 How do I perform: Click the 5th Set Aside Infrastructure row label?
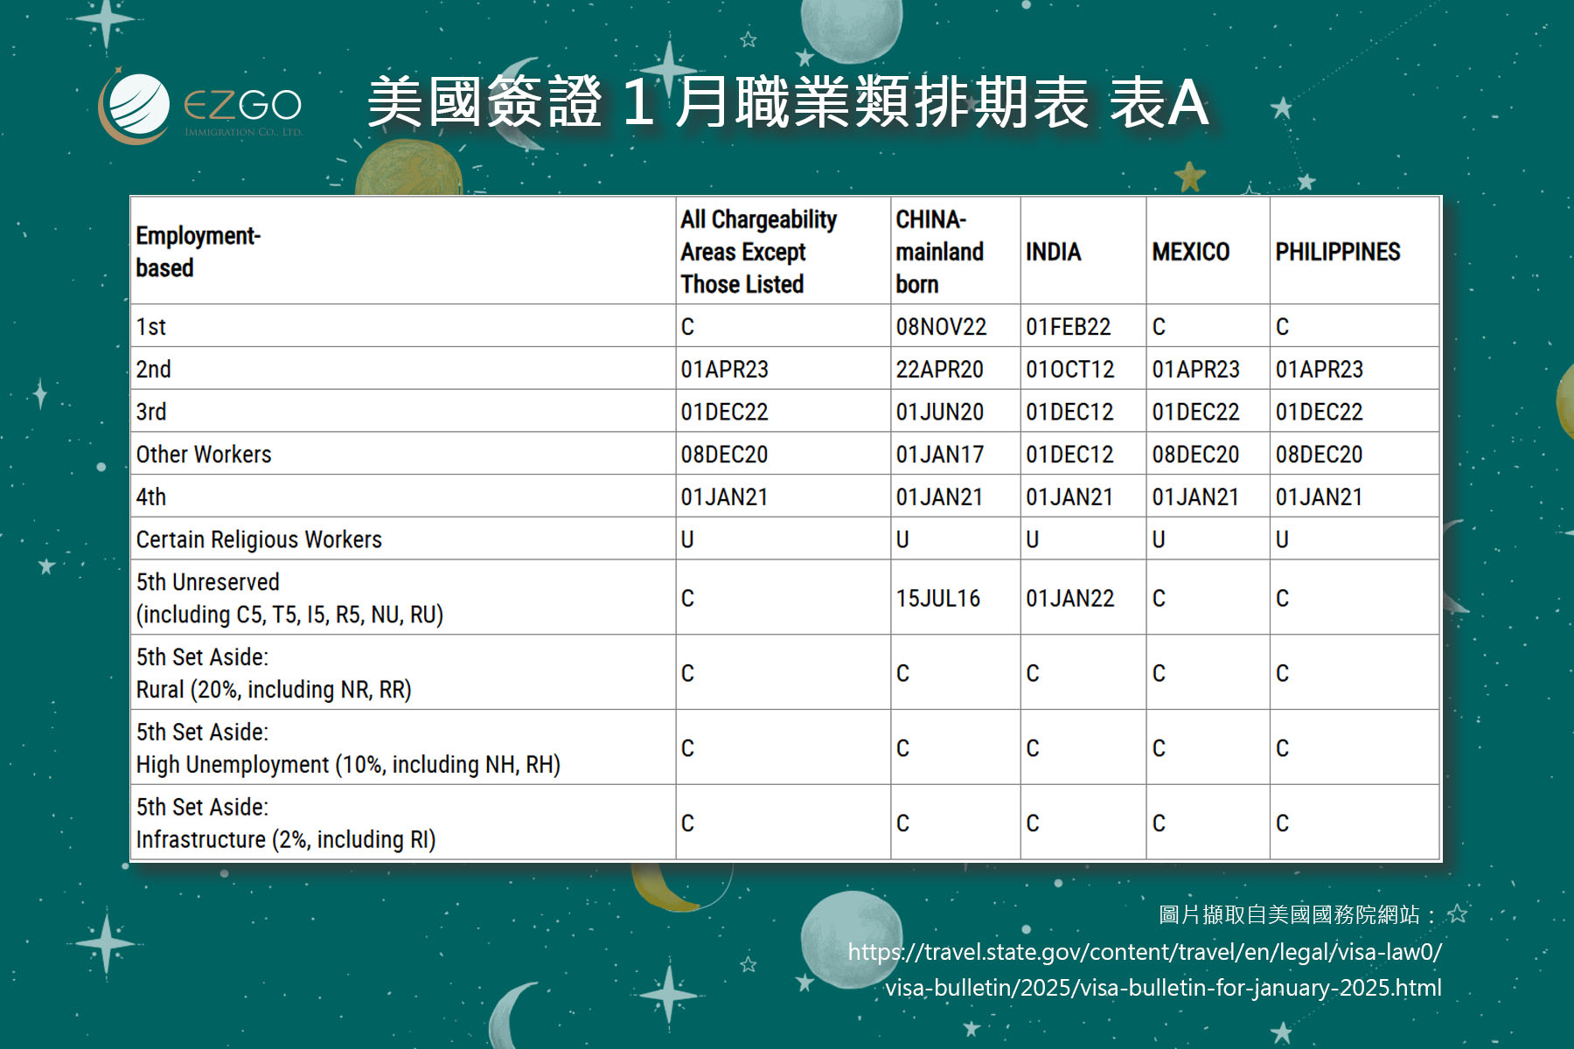coord(285,823)
